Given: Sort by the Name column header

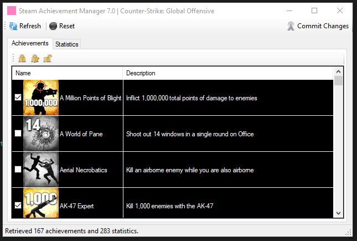Looking at the screenshot, I should 67,73.
